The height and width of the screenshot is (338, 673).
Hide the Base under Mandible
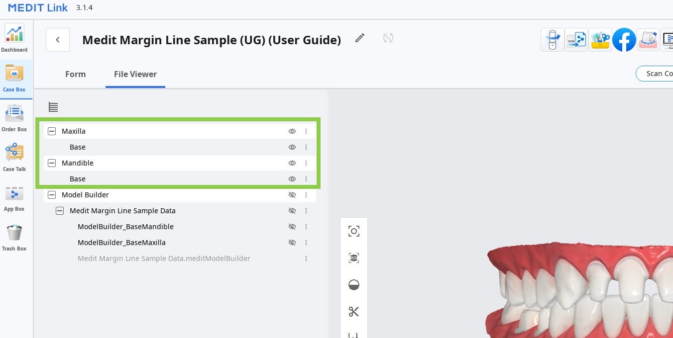coord(292,179)
